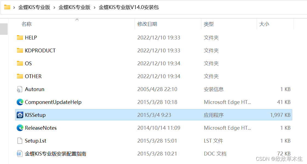Viewport: 307px width, 164px height.
Task: Click the OS folder icon
Action: pos(20,63)
